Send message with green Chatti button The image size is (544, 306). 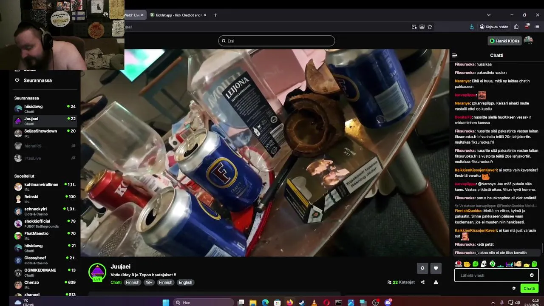pyautogui.click(x=530, y=289)
